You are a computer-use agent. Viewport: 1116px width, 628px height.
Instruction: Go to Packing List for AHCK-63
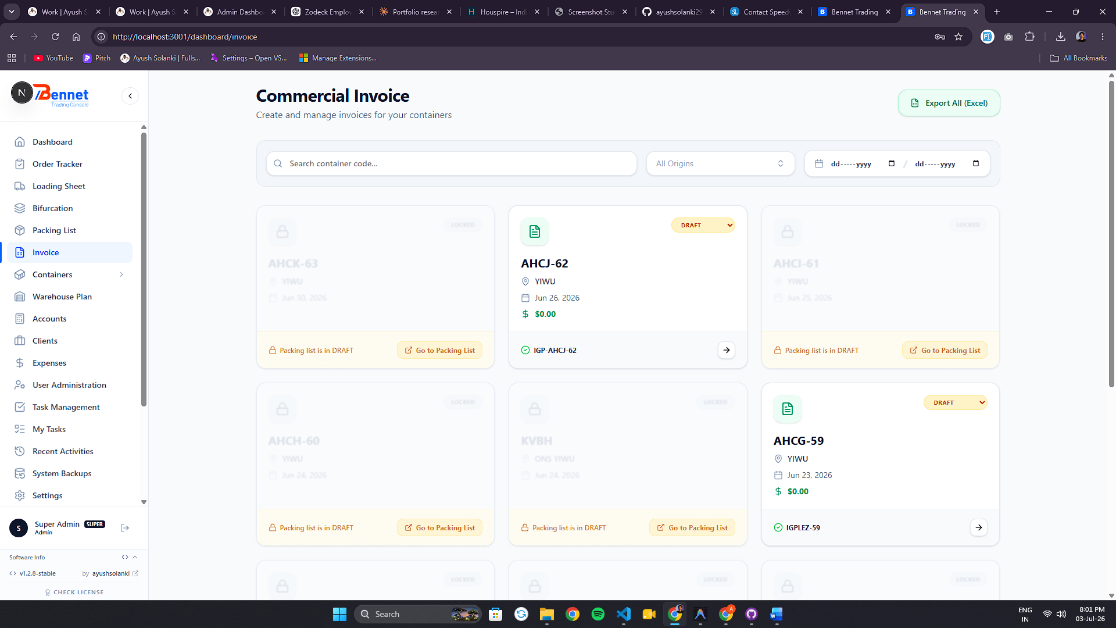[x=439, y=350]
